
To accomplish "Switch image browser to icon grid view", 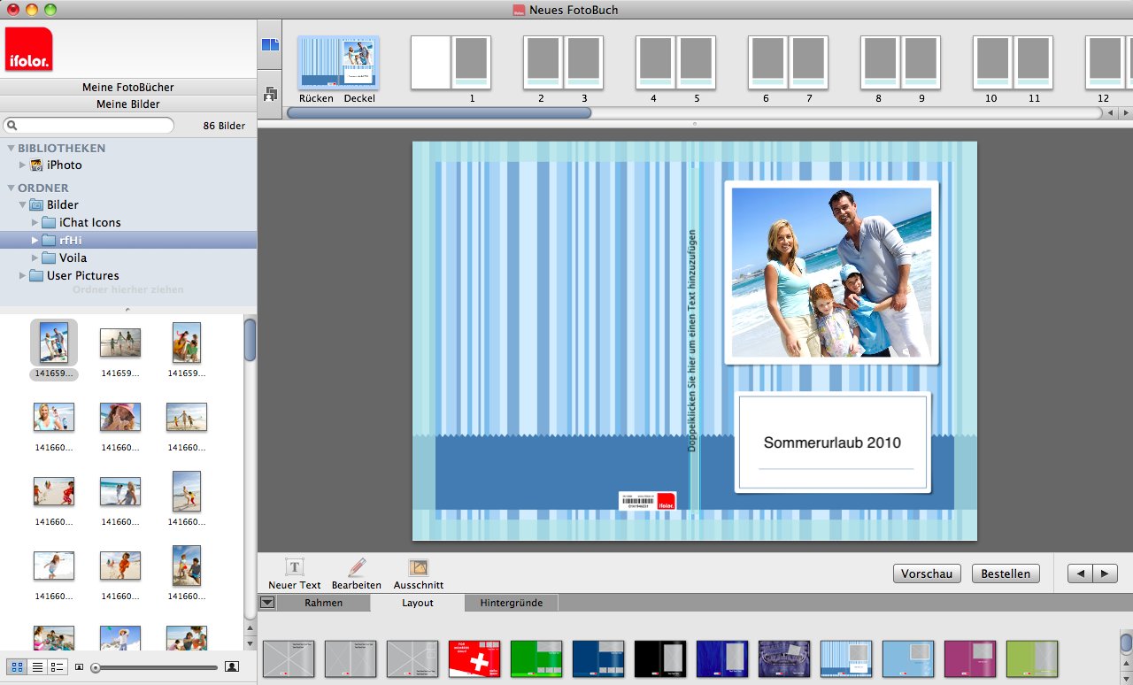I will (17, 666).
